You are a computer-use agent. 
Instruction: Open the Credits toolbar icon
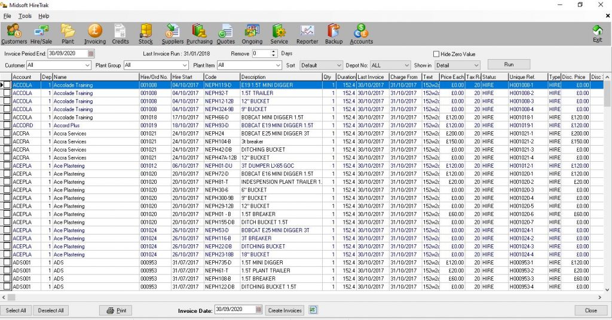(x=120, y=34)
